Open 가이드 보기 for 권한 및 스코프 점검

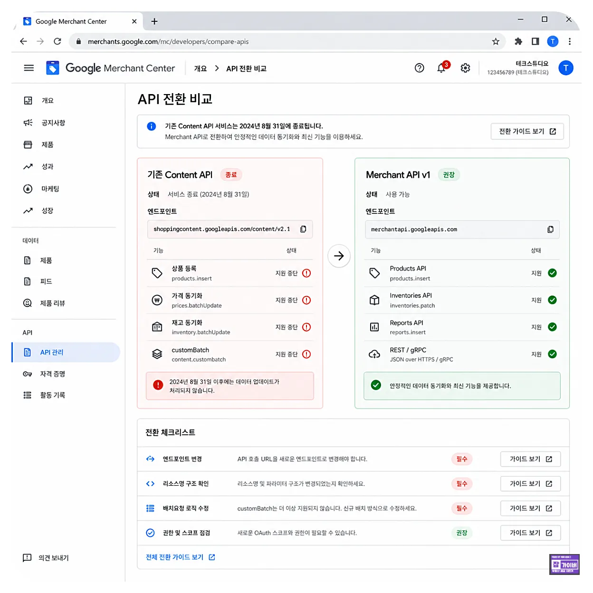pos(530,533)
